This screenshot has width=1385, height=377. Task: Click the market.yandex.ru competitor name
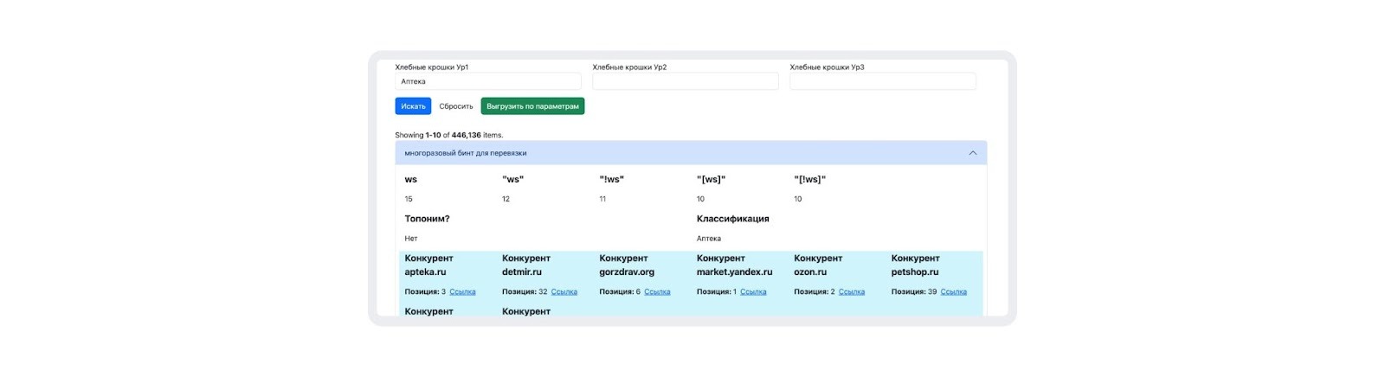pos(734,272)
